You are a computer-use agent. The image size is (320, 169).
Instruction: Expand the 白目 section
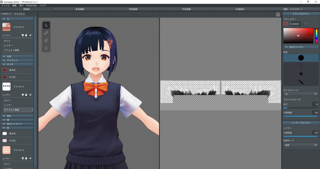[17, 56]
